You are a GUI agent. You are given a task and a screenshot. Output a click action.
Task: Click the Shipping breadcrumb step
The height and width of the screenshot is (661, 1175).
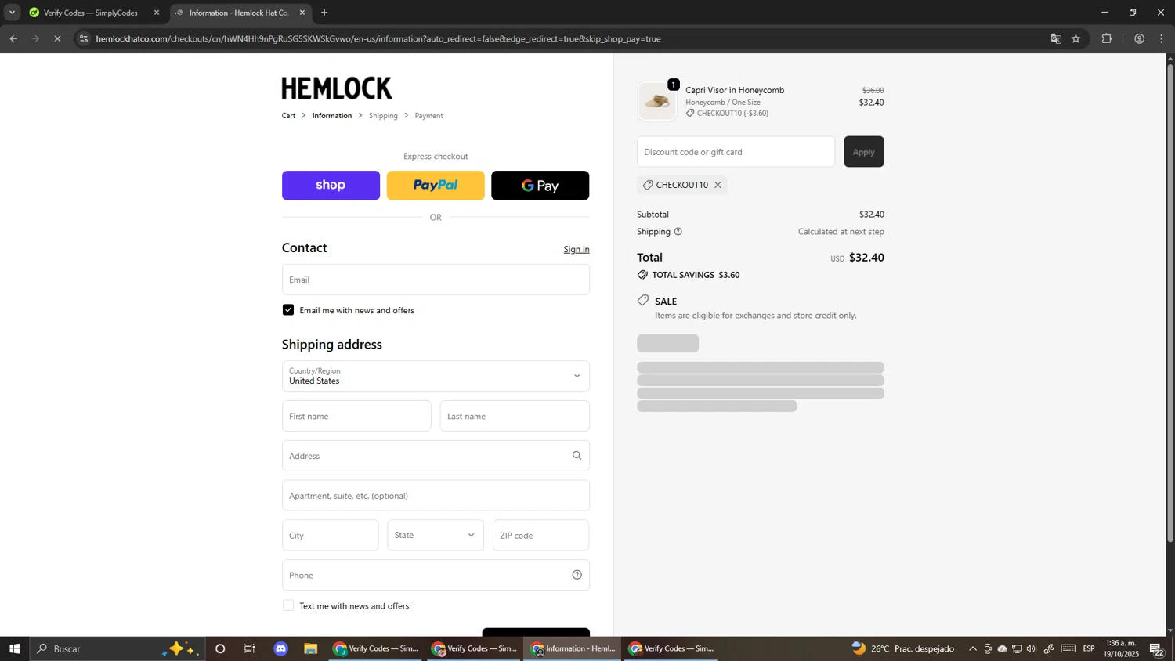tap(383, 115)
